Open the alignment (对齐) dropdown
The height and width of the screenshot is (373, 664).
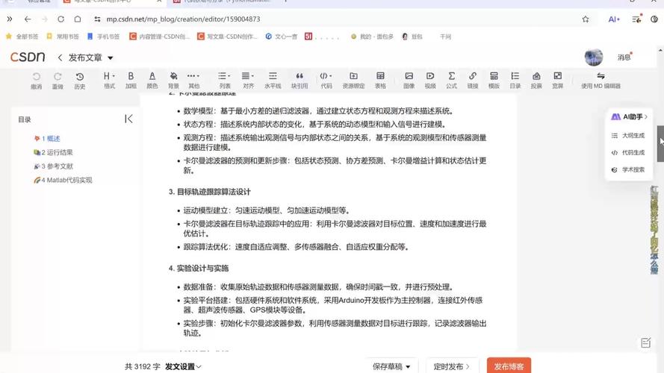pos(248,81)
